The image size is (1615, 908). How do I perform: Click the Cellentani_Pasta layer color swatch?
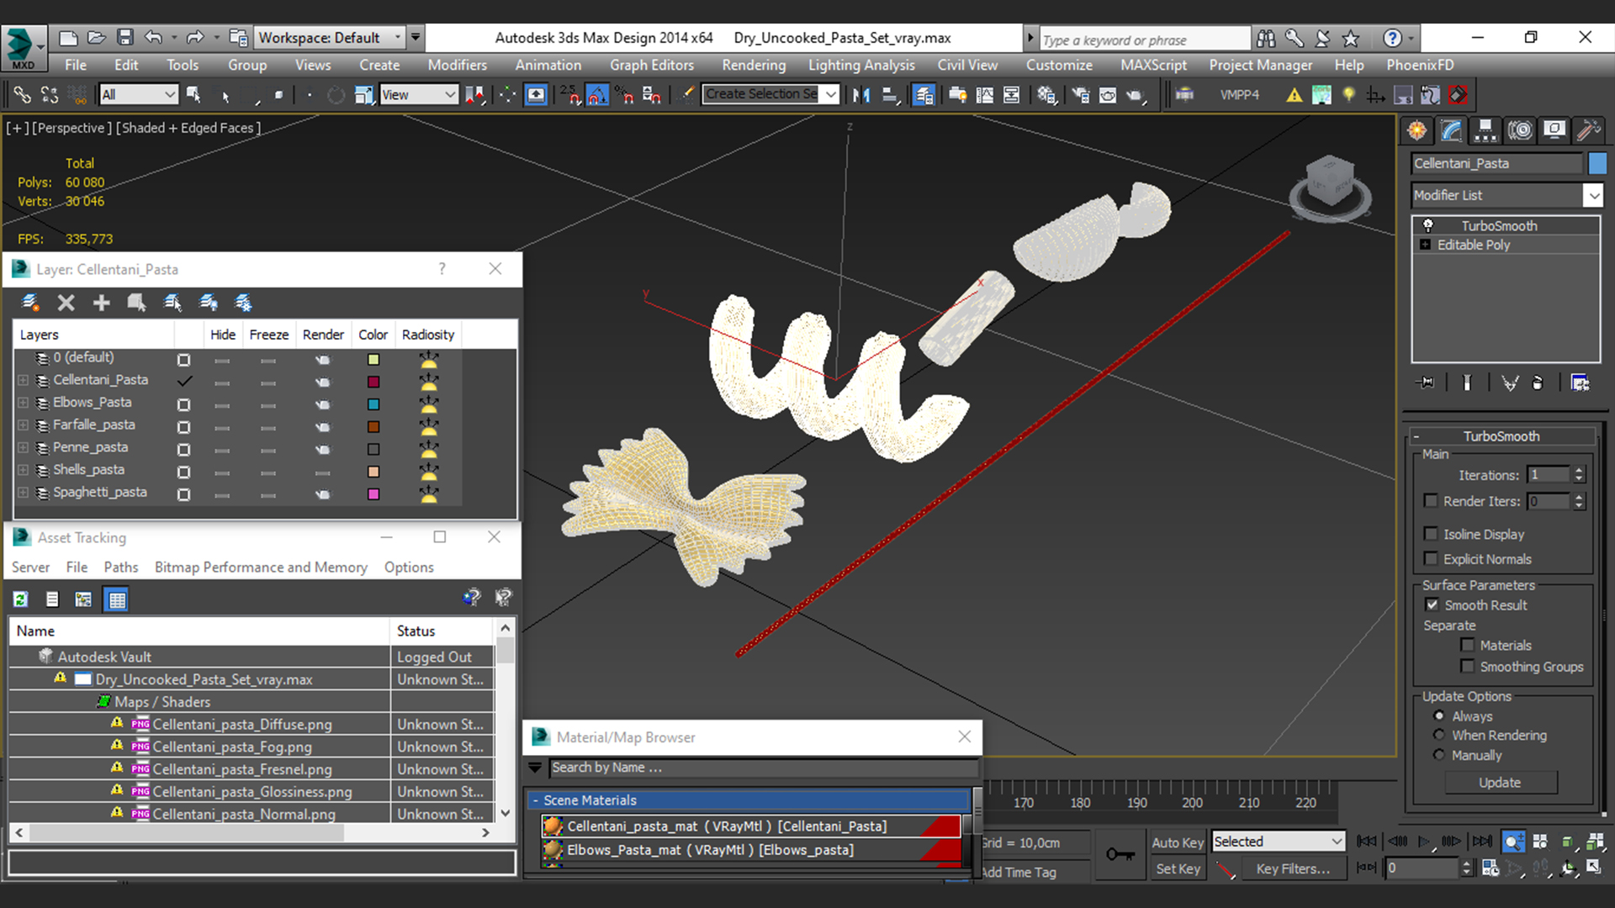coord(373,383)
